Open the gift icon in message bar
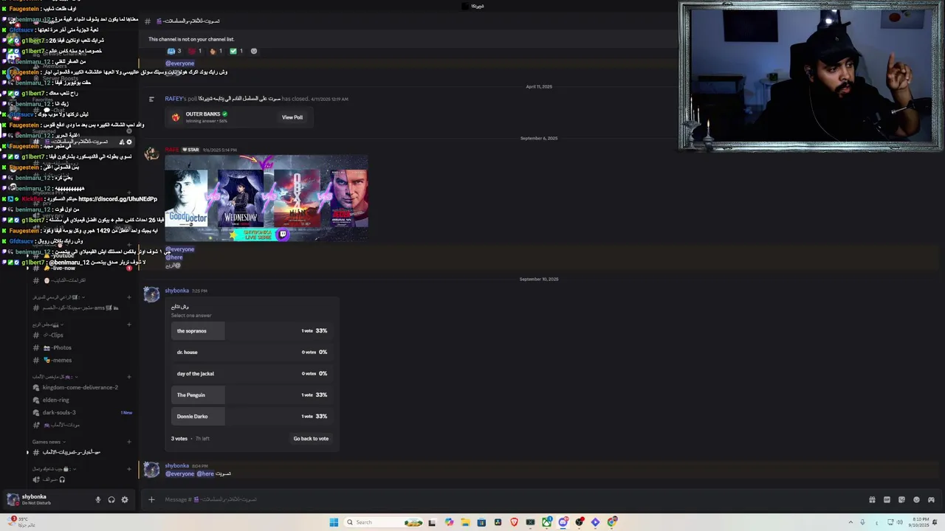The height and width of the screenshot is (531, 945). 872,499
